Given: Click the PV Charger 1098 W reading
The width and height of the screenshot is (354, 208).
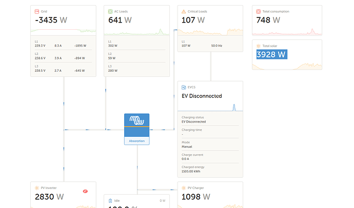Looking at the screenshot, I should point(196,197).
